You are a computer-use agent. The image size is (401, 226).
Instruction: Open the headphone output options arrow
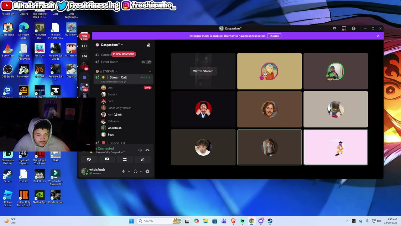coord(141,171)
